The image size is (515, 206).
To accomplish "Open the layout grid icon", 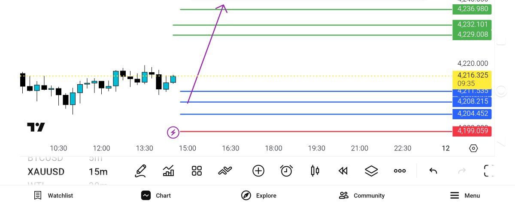I will click(197, 171).
